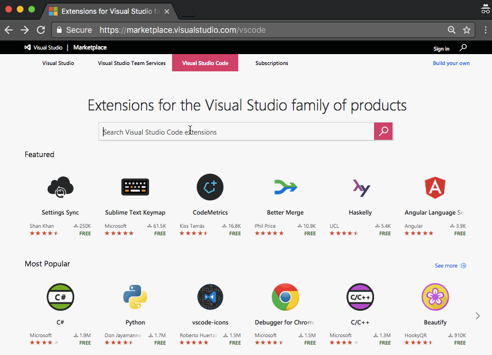Viewport: 492px width, 355px height.
Task: Click the Settings Sync star rating
Action: [x=44, y=234]
